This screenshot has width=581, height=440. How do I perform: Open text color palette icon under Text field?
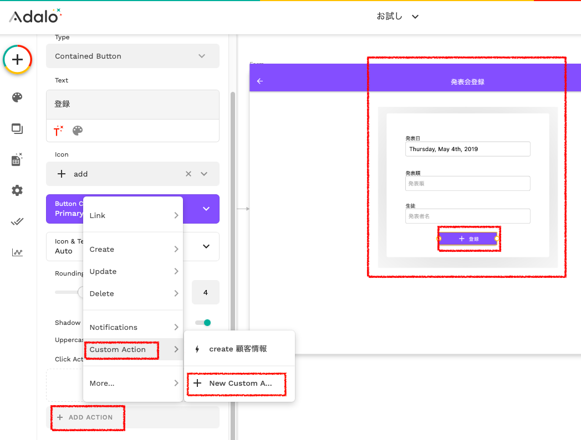click(78, 131)
